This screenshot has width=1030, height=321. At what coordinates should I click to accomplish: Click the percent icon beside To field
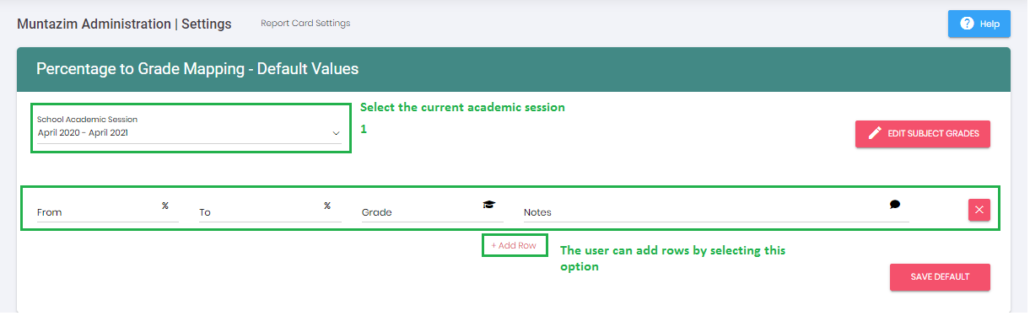click(x=327, y=206)
